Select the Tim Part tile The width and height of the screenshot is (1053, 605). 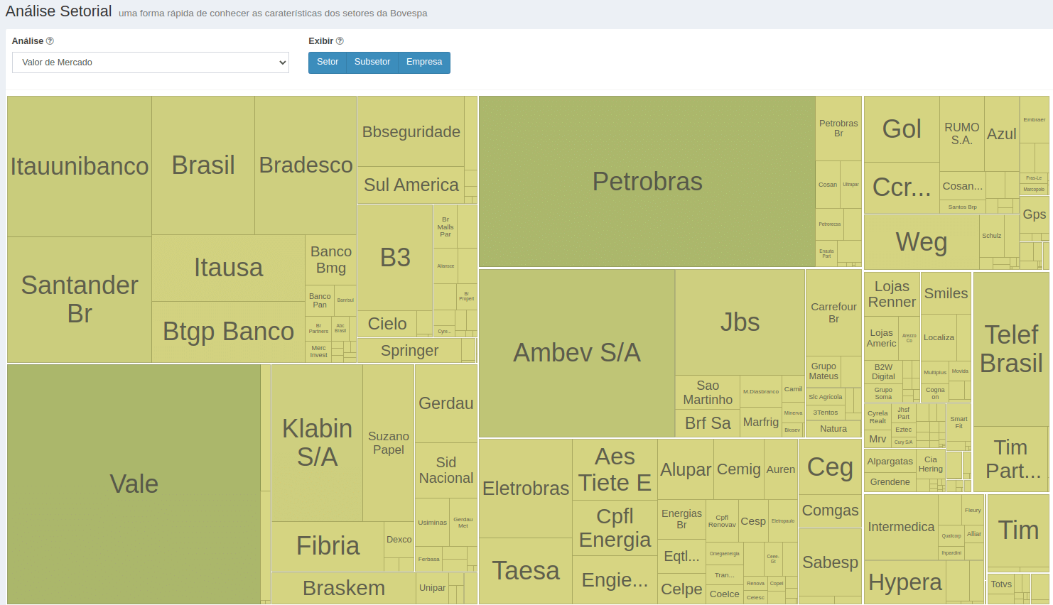[x=1011, y=459]
